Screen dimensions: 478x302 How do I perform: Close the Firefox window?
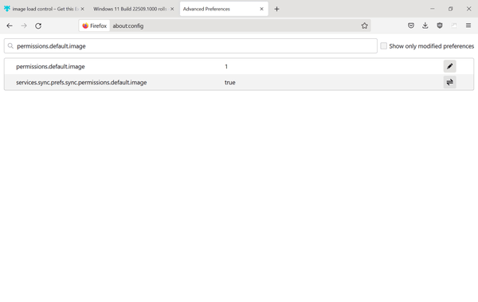tap(469, 9)
